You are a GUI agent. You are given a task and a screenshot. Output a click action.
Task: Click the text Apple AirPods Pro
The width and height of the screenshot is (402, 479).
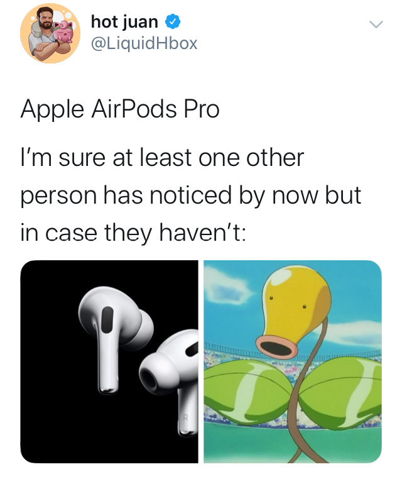(x=120, y=109)
